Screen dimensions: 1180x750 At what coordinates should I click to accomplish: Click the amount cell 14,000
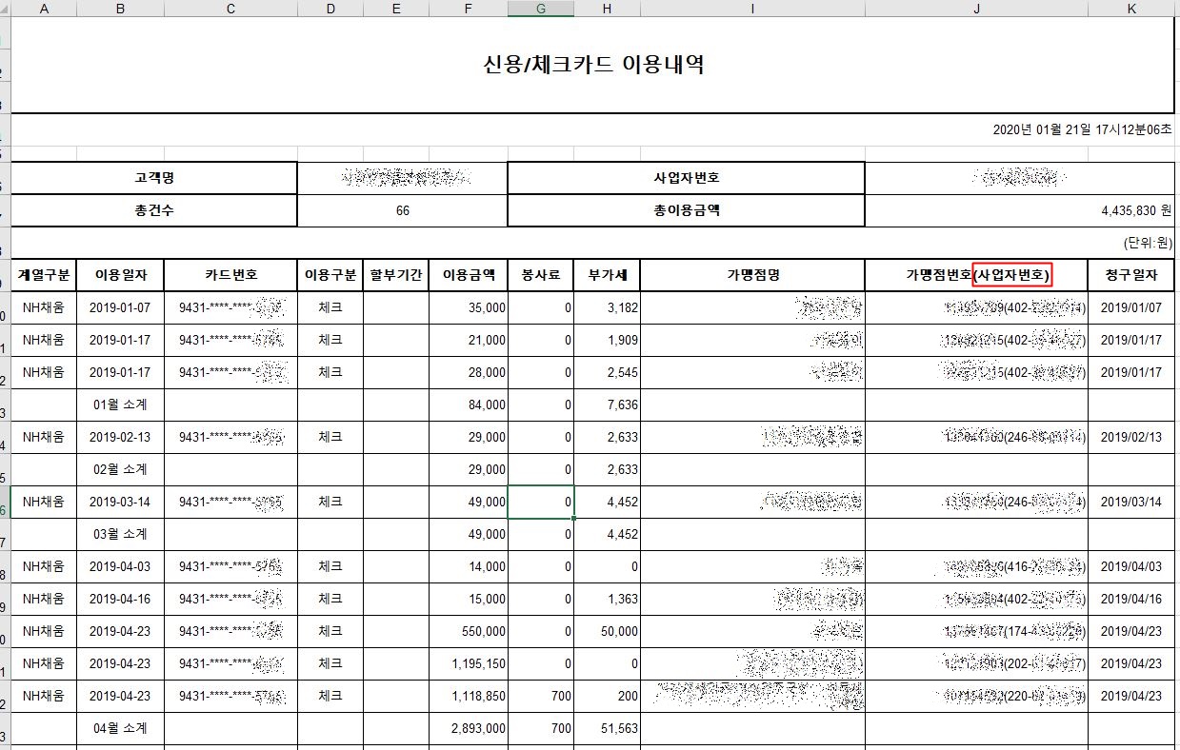point(468,566)
